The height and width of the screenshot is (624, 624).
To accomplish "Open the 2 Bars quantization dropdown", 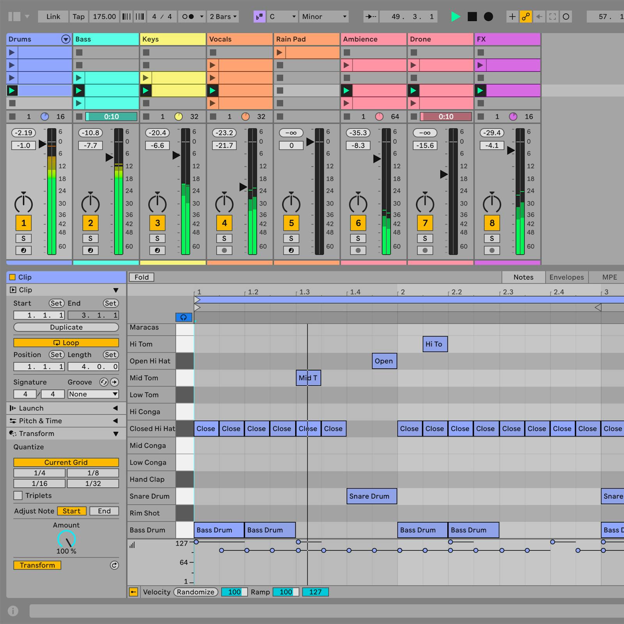I will (x=222, y=16).
